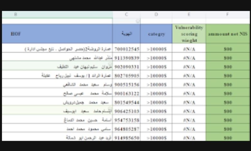Select the ID cell 900163122
The width and height of the screenshot is (251, 151).
tap(126, 93)
